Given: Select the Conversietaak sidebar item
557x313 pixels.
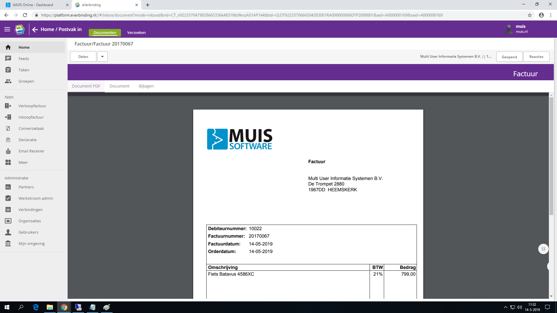Looking at the screenshot, I should point(31,129).
